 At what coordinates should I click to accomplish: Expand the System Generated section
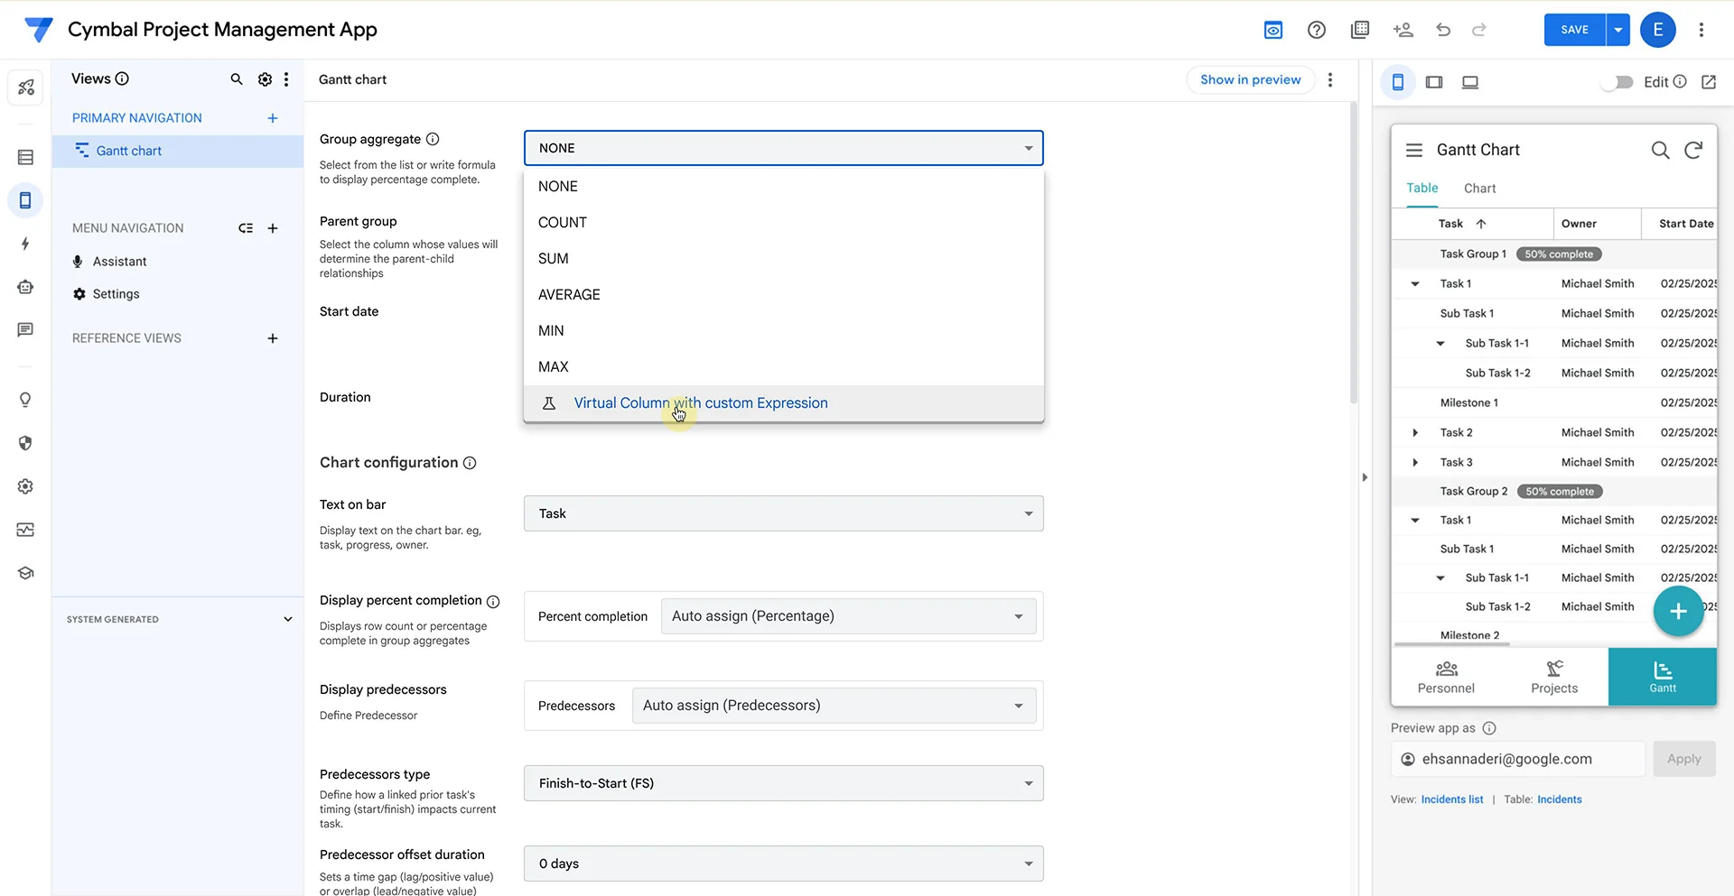[x=288, y=619]
